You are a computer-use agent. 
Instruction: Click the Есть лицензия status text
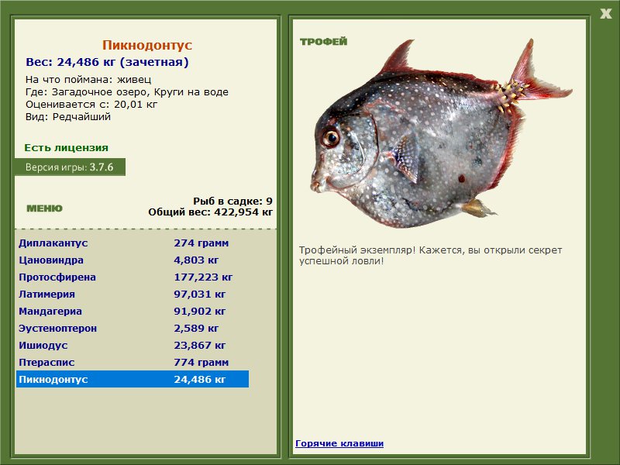coord(67,148)
